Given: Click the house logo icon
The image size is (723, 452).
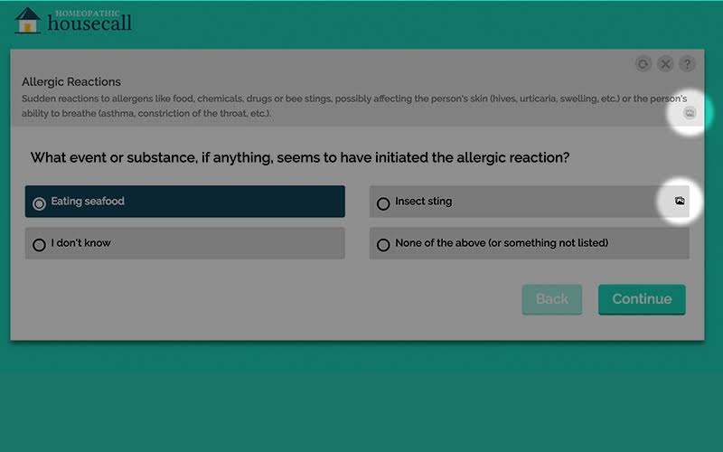Looking at the screenshot, I should pos(28,21).
